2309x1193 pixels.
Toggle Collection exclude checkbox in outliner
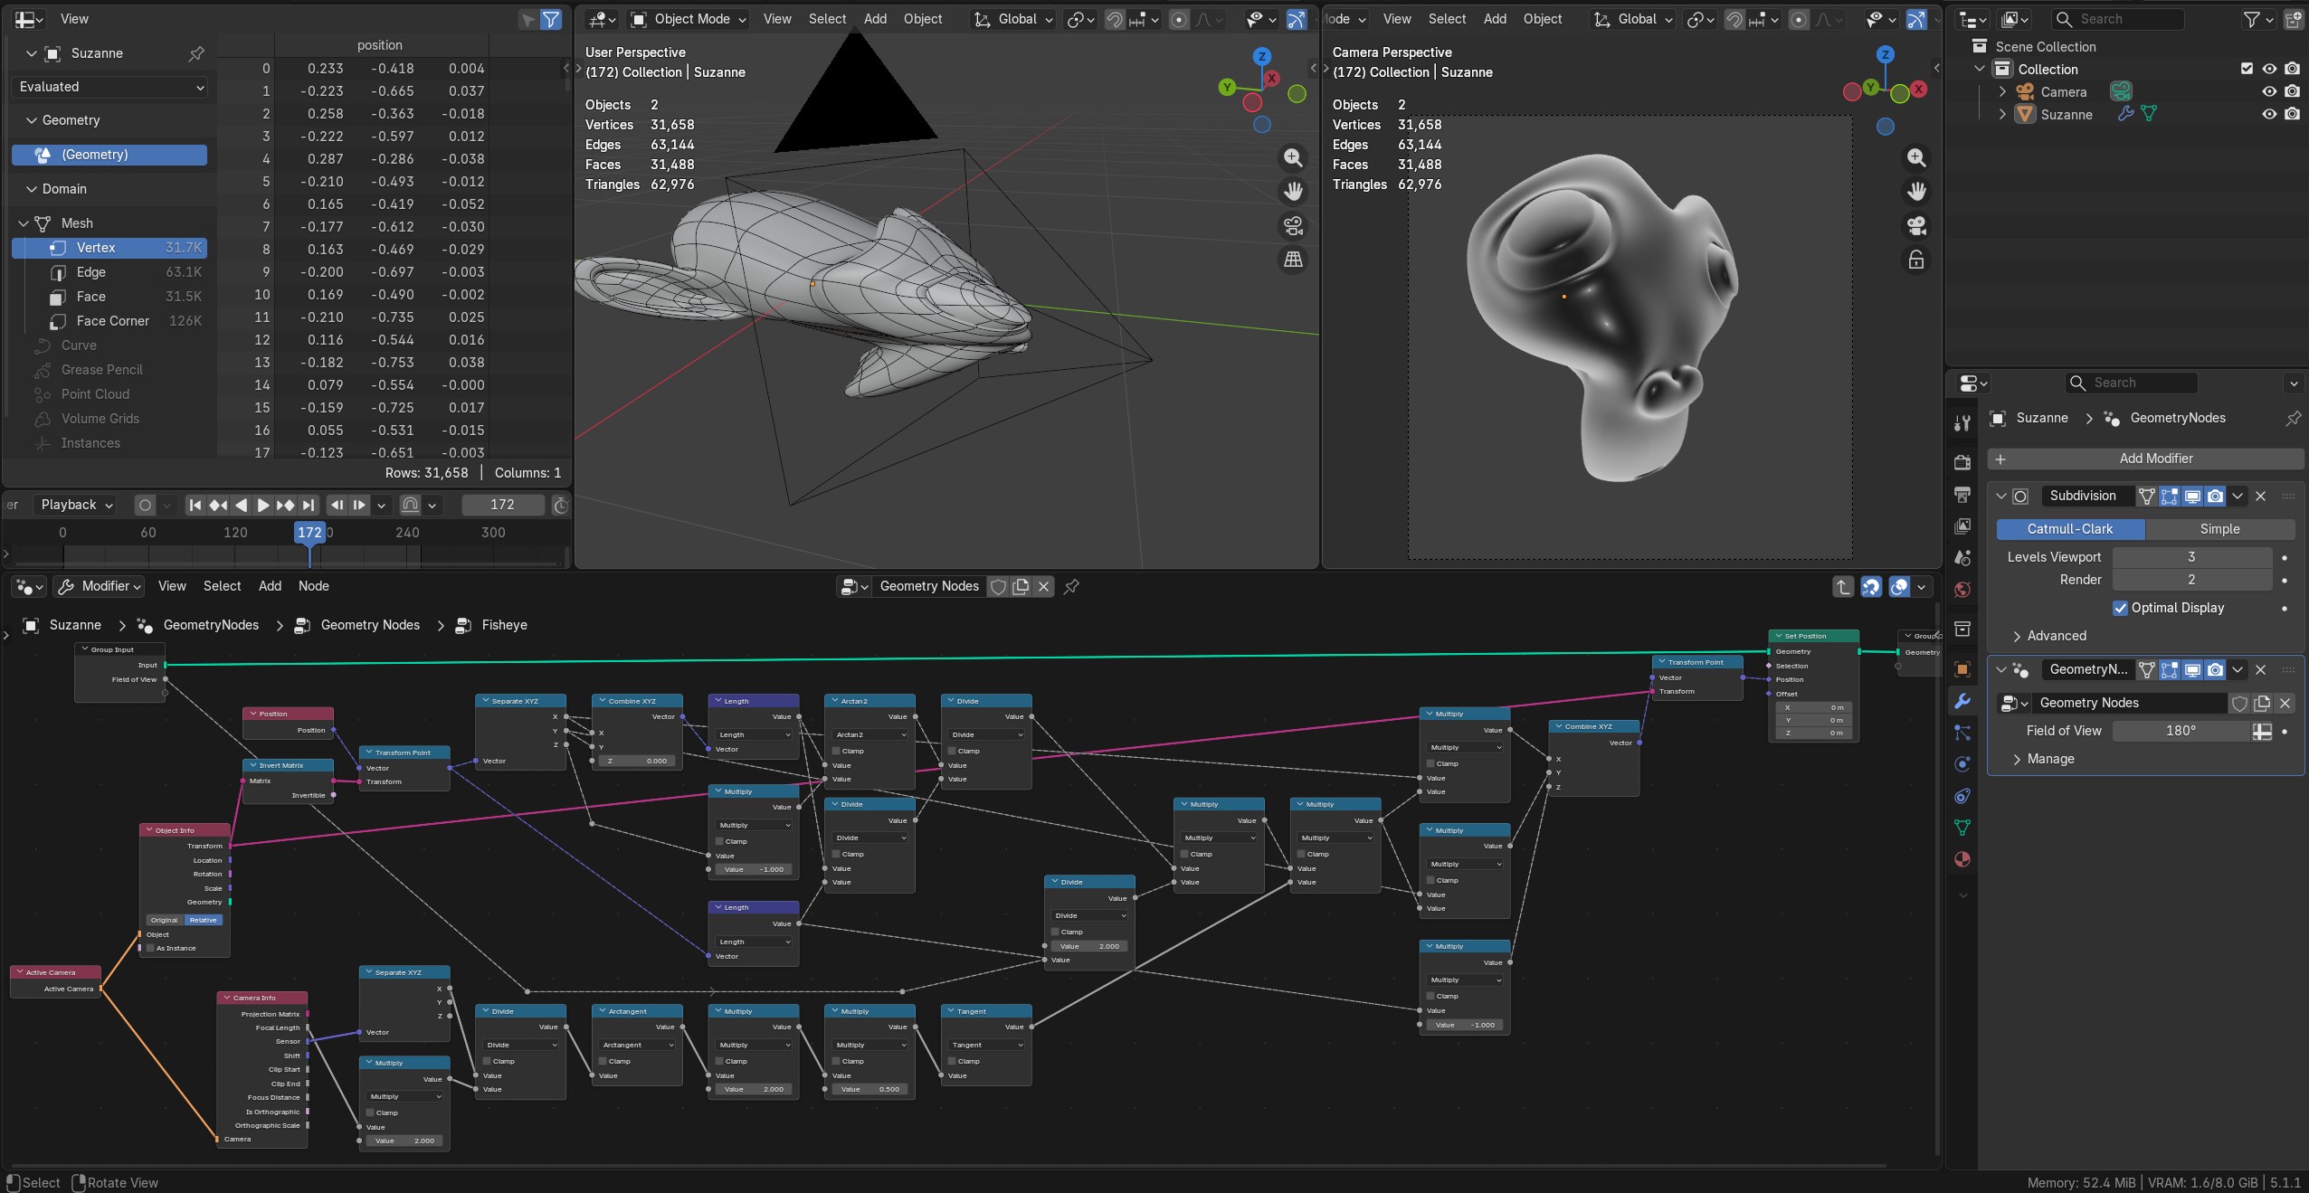point(2247,69)
